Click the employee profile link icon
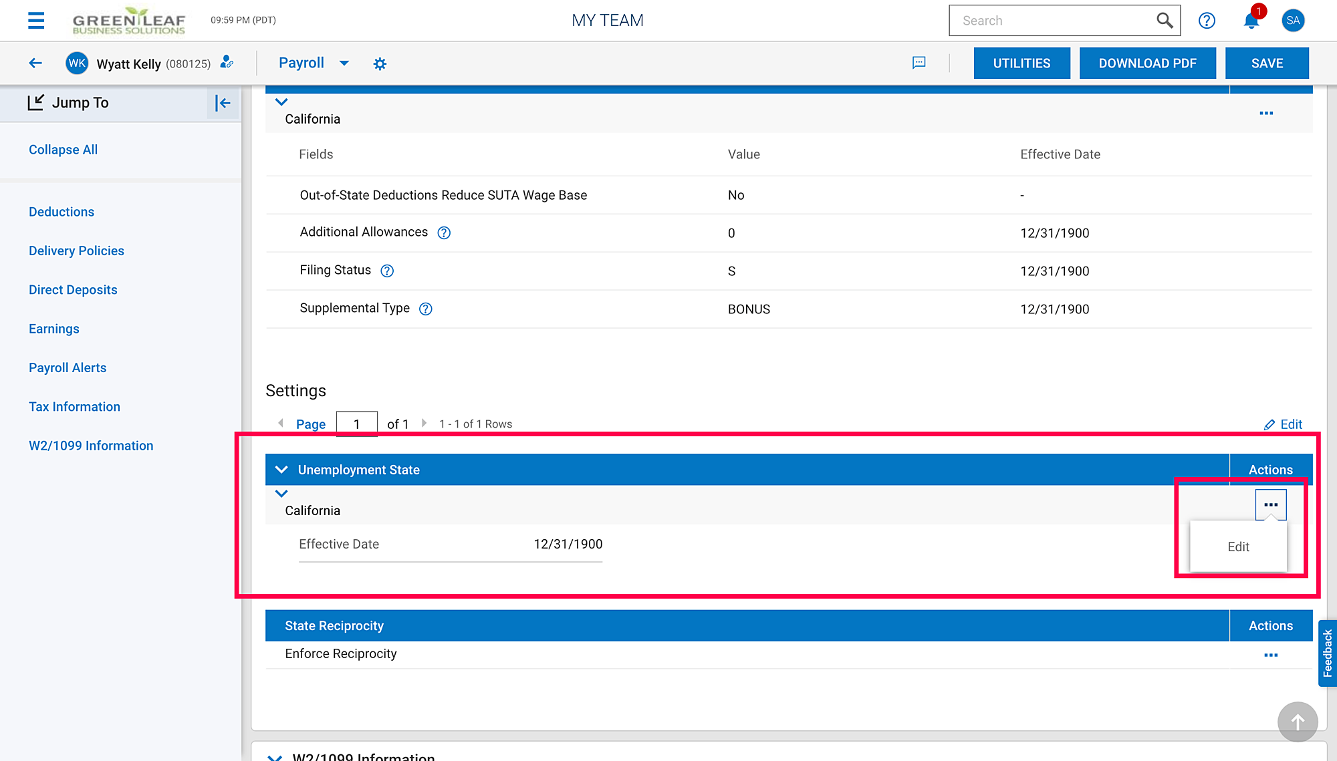The image size is (1337, 761). coord(227,62)
